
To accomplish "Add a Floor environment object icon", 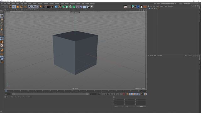I will [x=84, y=7].
